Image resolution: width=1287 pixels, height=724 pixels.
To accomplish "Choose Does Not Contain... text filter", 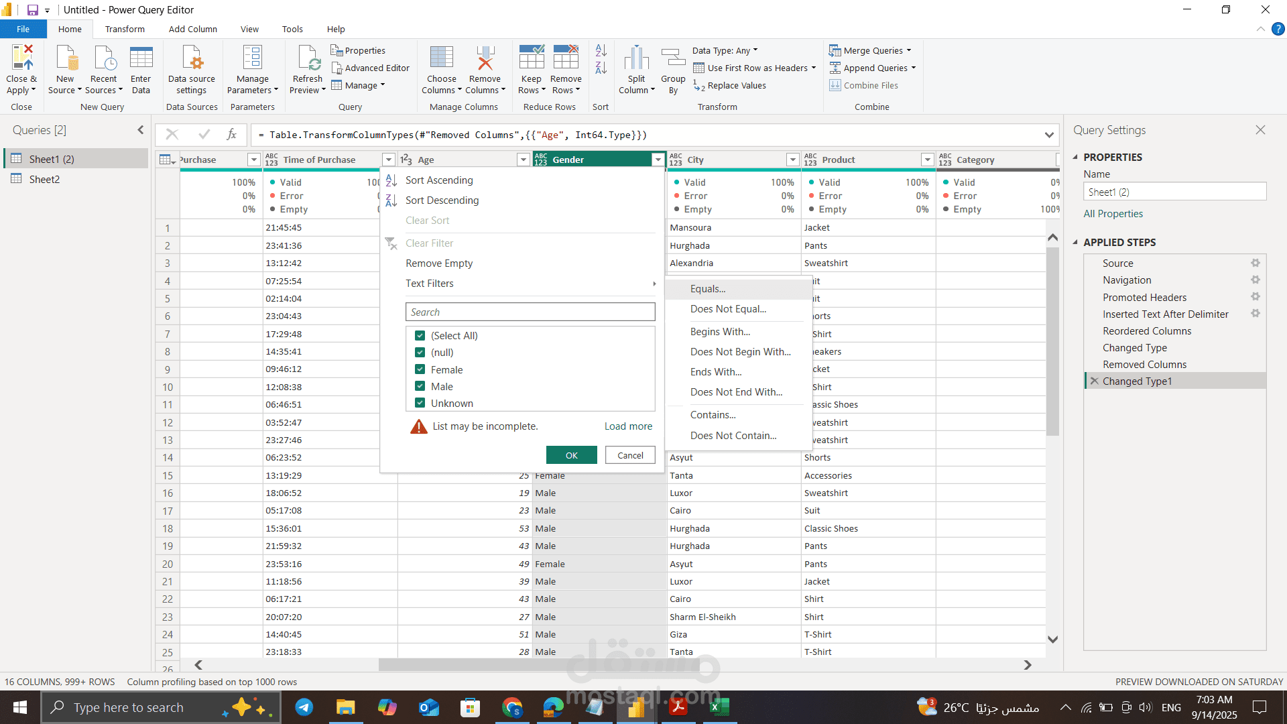I will click(733, 436).
